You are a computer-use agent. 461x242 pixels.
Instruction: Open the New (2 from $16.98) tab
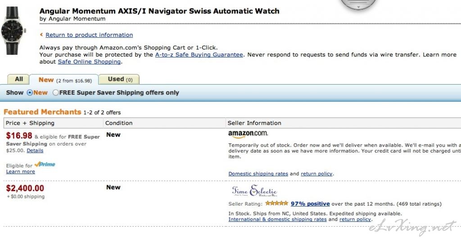pyautogui.click(x=64, y=80)
